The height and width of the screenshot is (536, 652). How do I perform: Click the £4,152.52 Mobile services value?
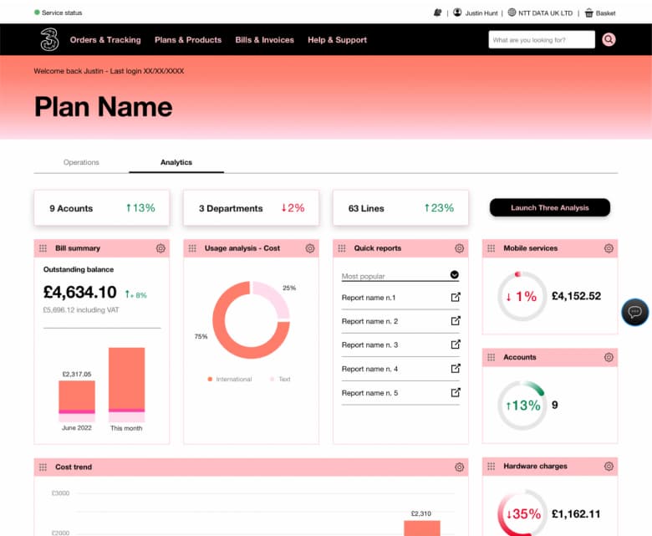pyautogui.click(x=576, y=296)
